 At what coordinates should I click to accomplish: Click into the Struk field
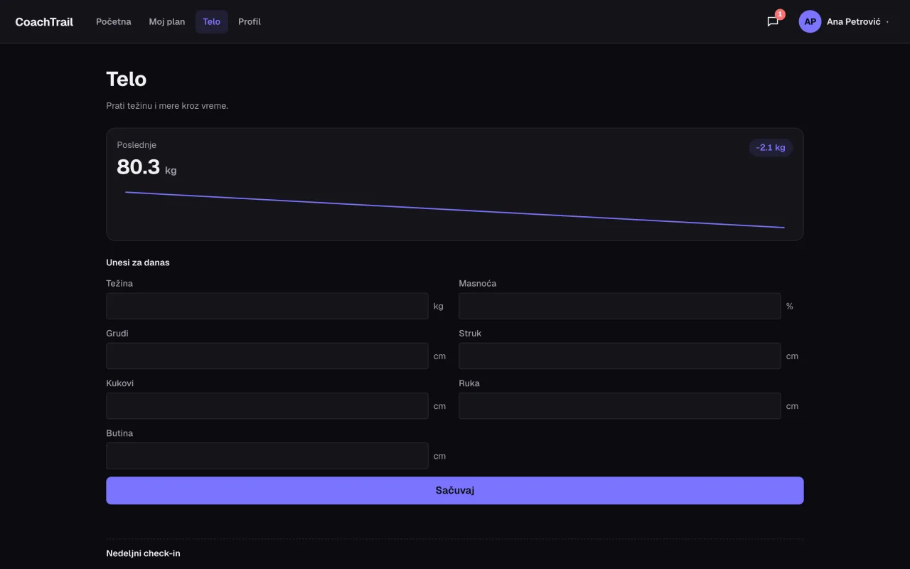click(620, 356)
